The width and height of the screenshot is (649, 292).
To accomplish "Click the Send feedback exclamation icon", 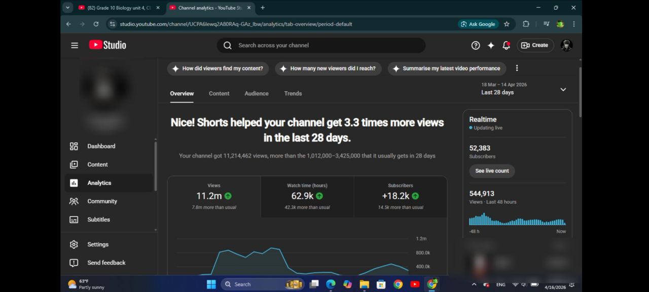I will (74, 263).
